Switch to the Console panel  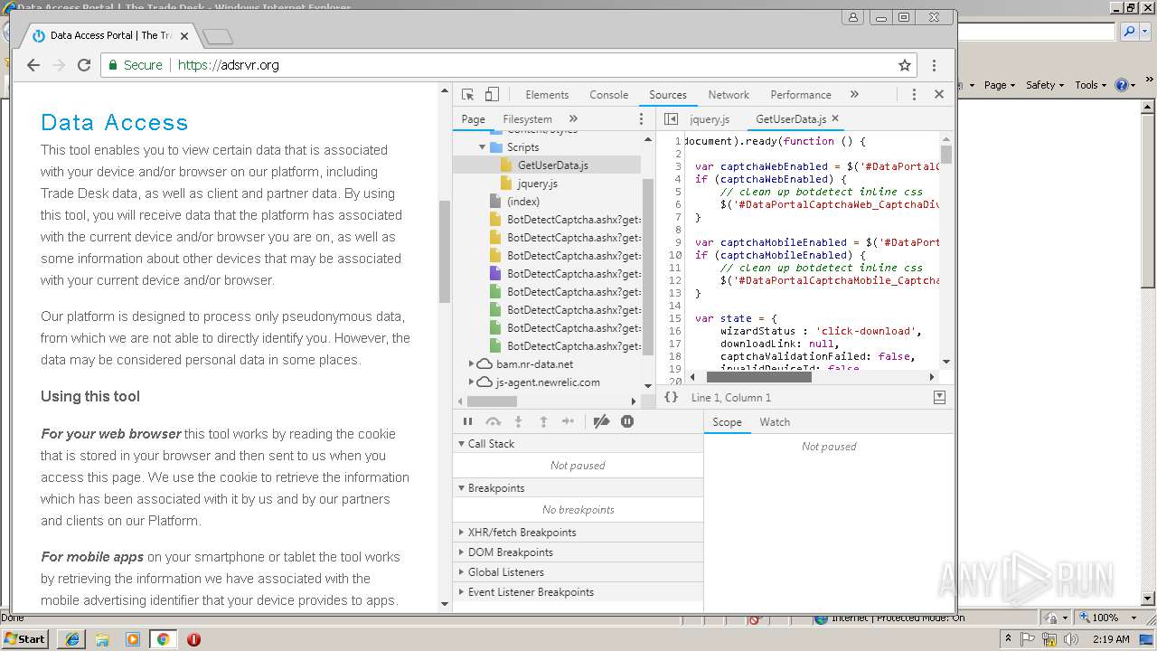[608, 94]
